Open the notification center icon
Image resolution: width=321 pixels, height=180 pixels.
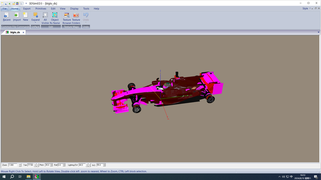pos(316,176)
